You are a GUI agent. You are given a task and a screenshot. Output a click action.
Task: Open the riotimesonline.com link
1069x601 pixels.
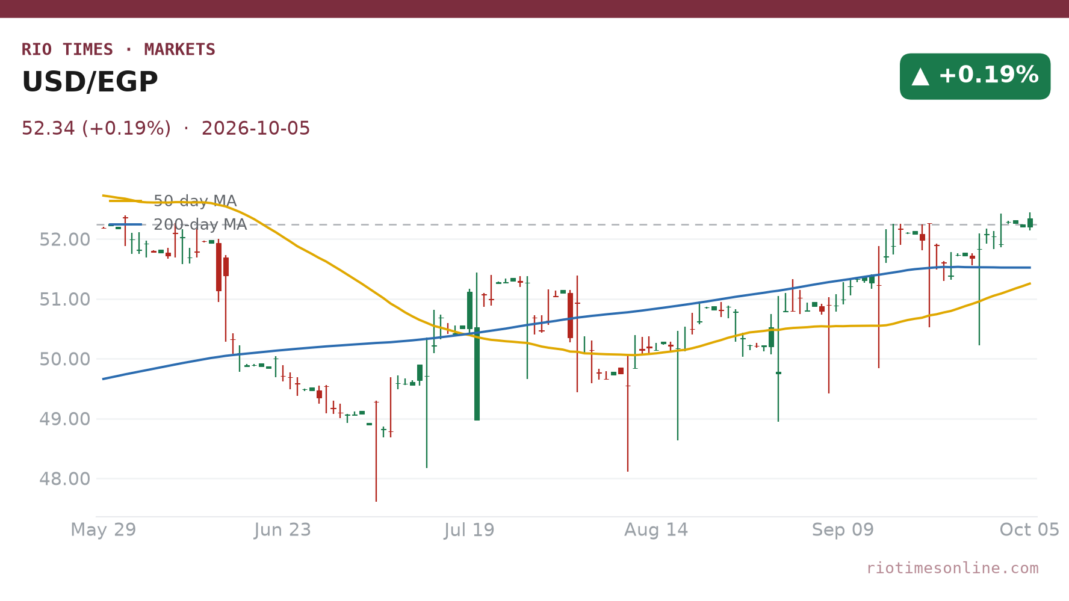pyautogui.click(x=952, y=568)
